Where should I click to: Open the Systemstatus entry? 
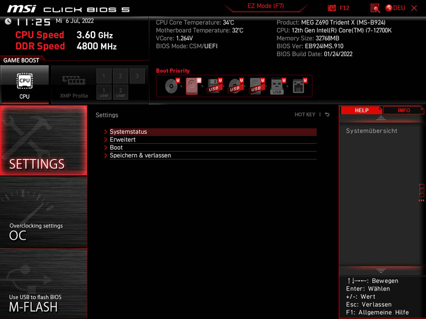pyautogui.click(x=128, y=132)
